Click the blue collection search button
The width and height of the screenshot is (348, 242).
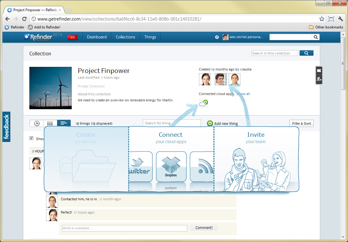[x=306, y=53]
